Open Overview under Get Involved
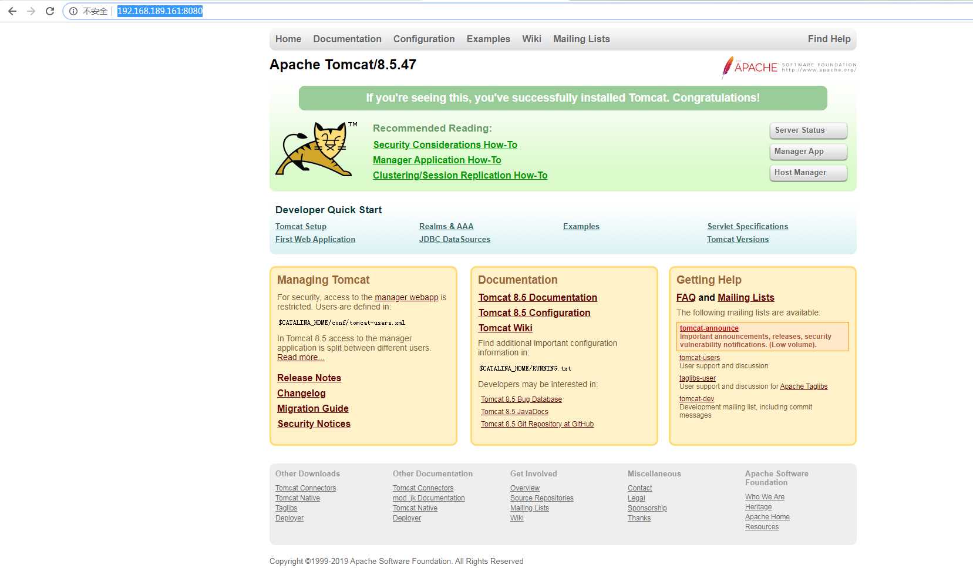Image resolution: width=973 pixels, height=568 pixels. coord(525,488)
